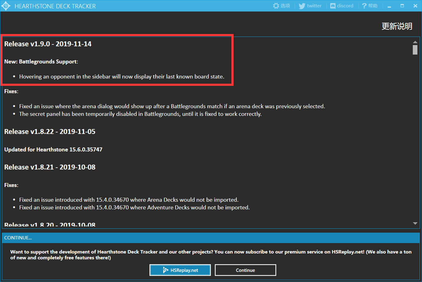Click the Fixes: label under v1.9.0

11,91
